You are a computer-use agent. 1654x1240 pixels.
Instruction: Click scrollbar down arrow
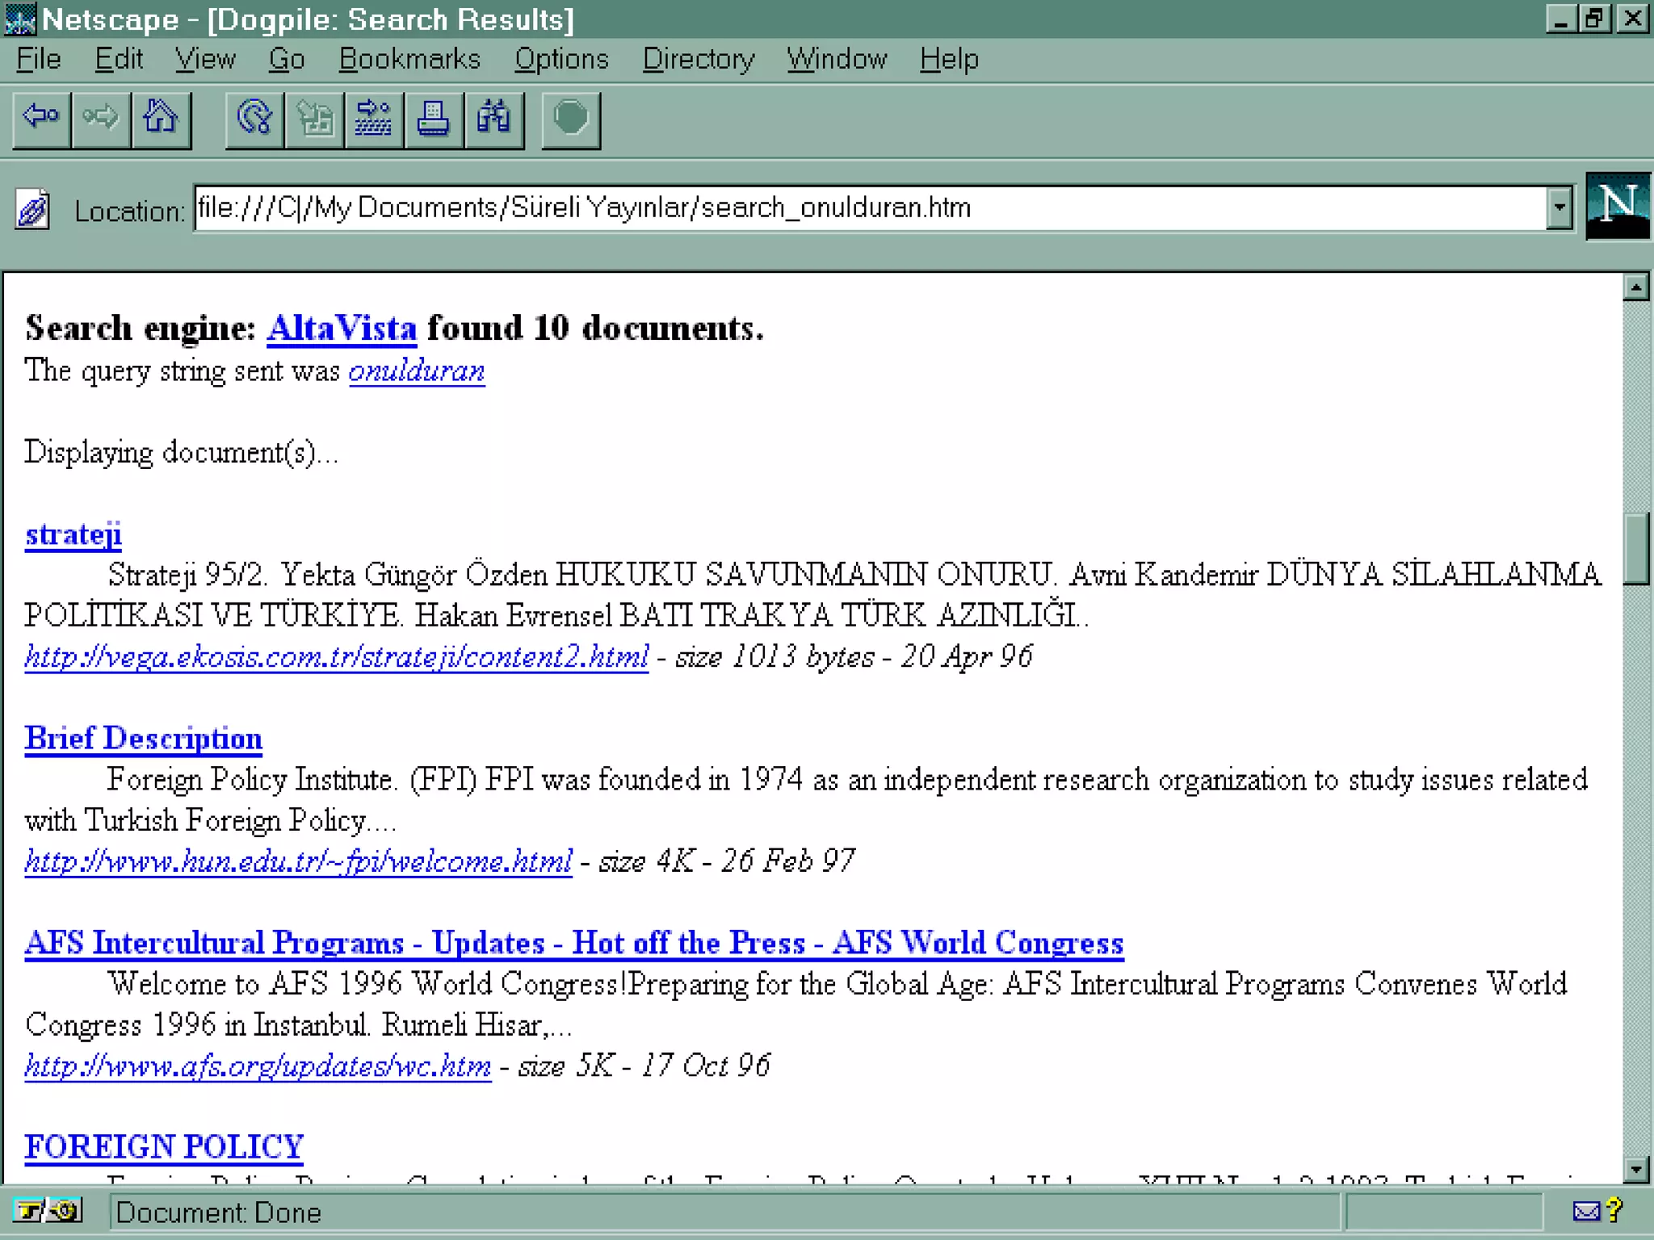click(x=1635, y=1168)
